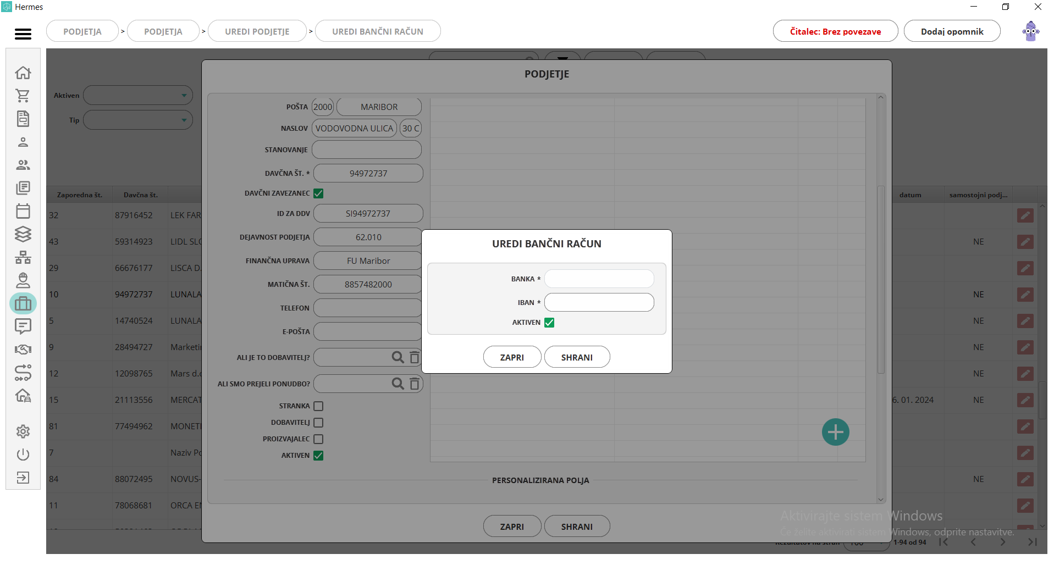This screenshot has height=565, width=1054.
Task: Click the IBAN input field
Action: (x=599, y=302)
